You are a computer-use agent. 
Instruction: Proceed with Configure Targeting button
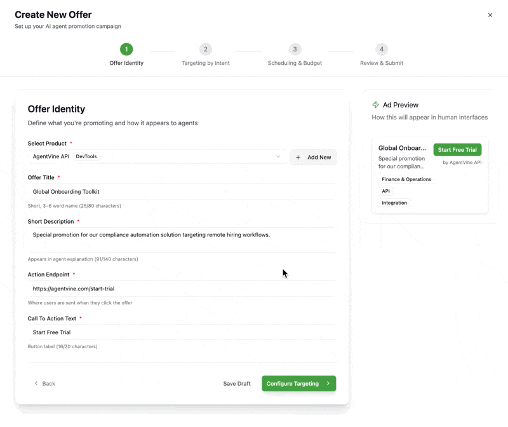pyautogui.click(x=298, y=384)
